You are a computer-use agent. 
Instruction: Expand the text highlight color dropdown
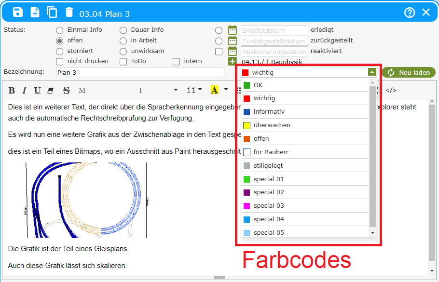click(226, 90)
